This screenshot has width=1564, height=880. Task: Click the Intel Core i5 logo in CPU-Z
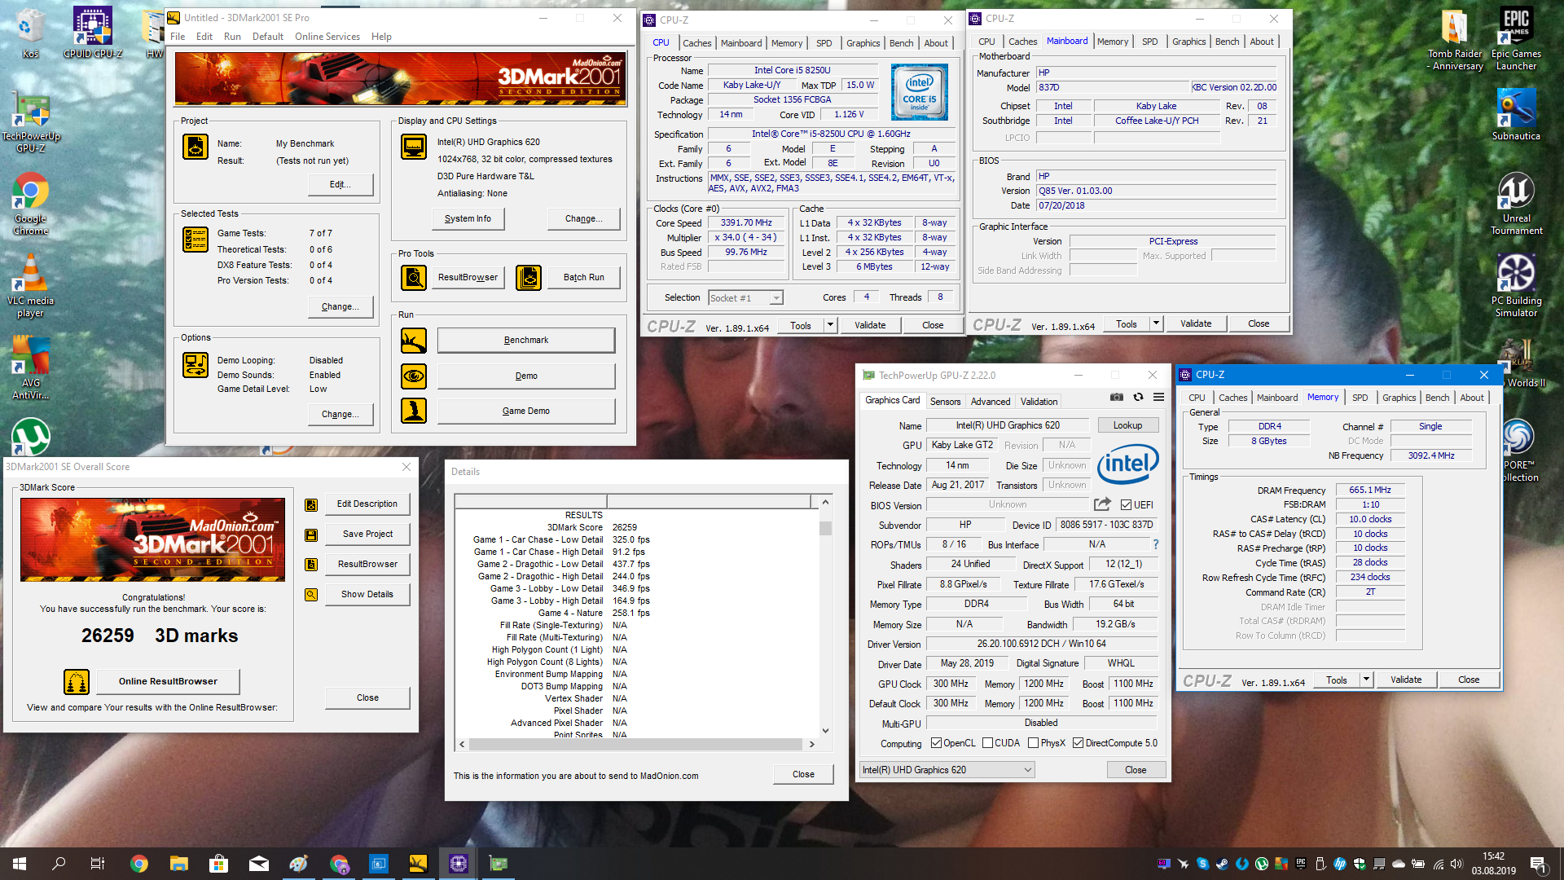[x=920, y=92]
